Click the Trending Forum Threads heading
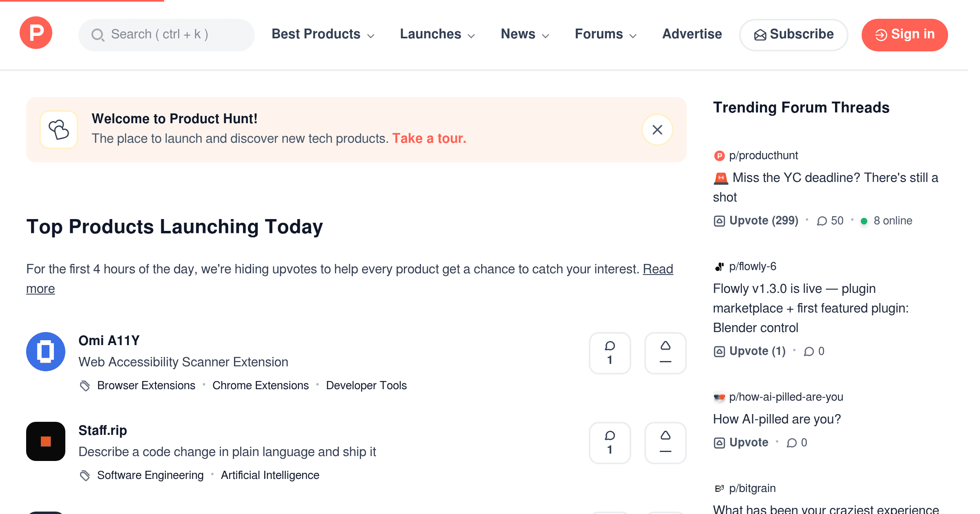The width and height of the screenshot is (980, 514). pyautogui.click(x=801, y=108)
